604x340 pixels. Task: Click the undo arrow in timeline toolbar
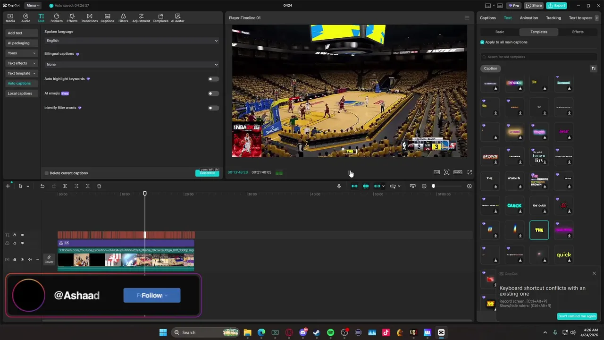coord(42,186)
